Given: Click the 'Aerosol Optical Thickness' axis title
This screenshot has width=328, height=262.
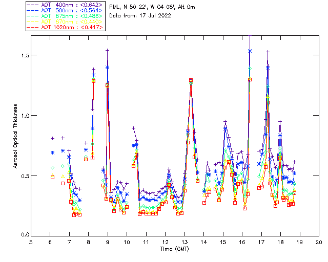Looking at the screenshot, I should click(15, 136).
